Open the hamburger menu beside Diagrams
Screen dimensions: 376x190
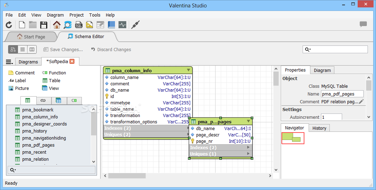click(x=10, y=62)
